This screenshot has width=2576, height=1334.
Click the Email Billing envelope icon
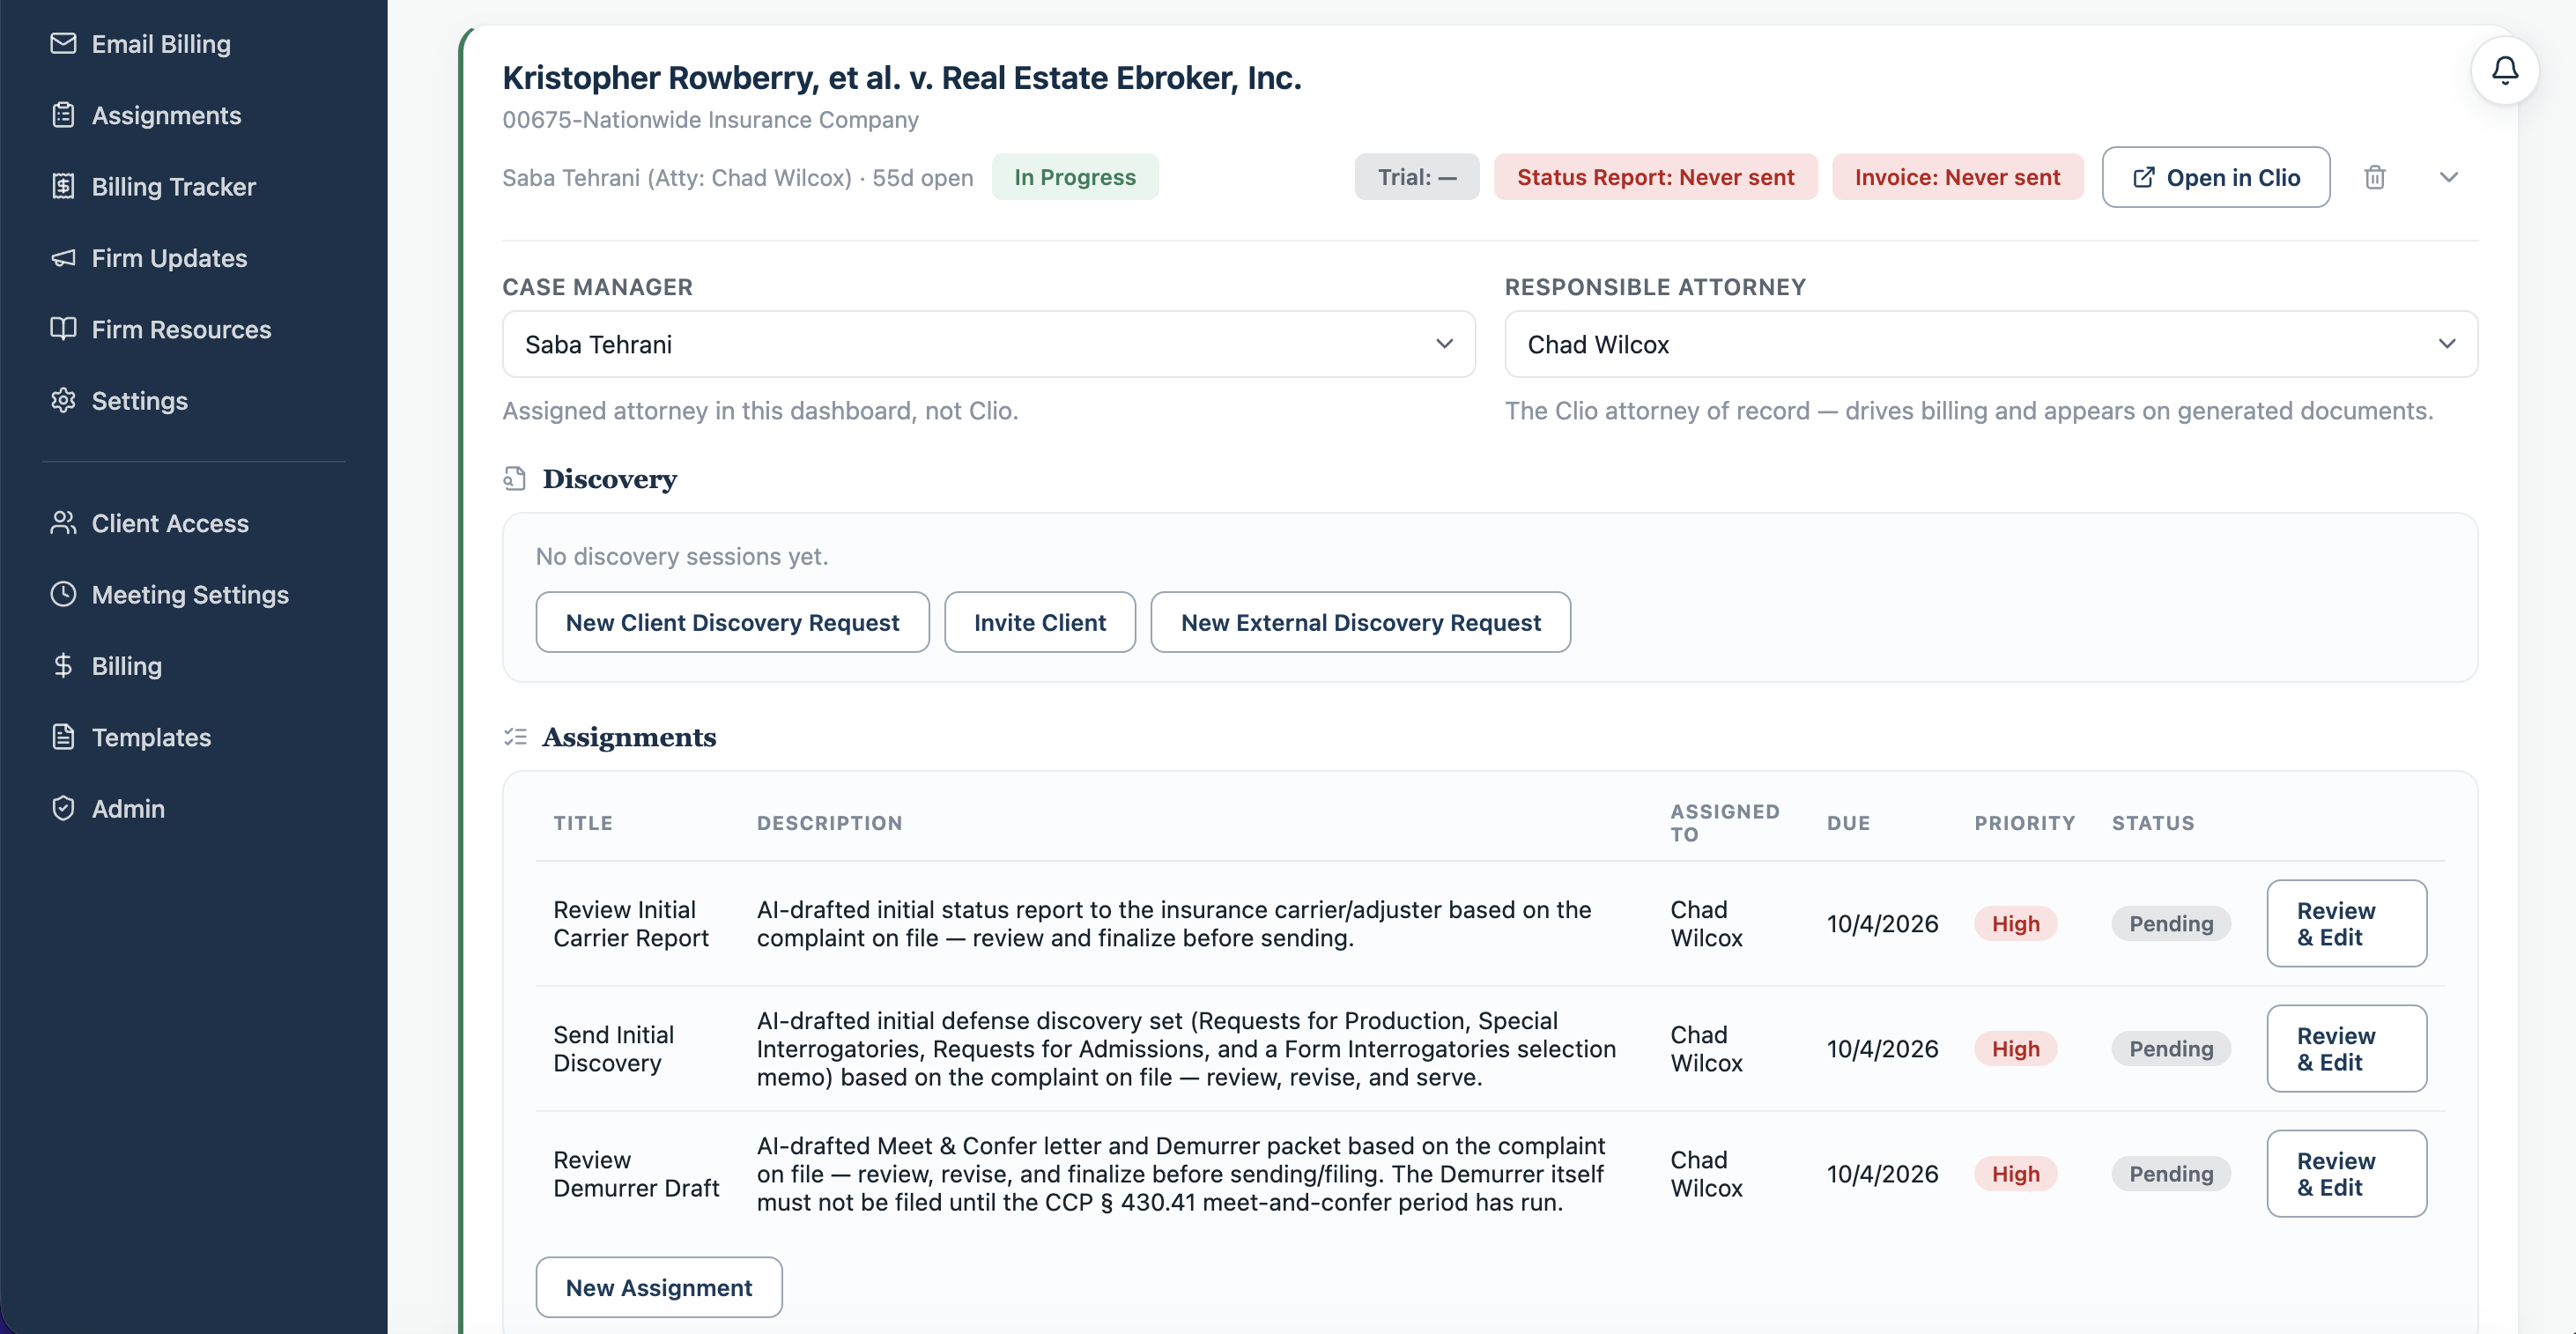(63, 44)
